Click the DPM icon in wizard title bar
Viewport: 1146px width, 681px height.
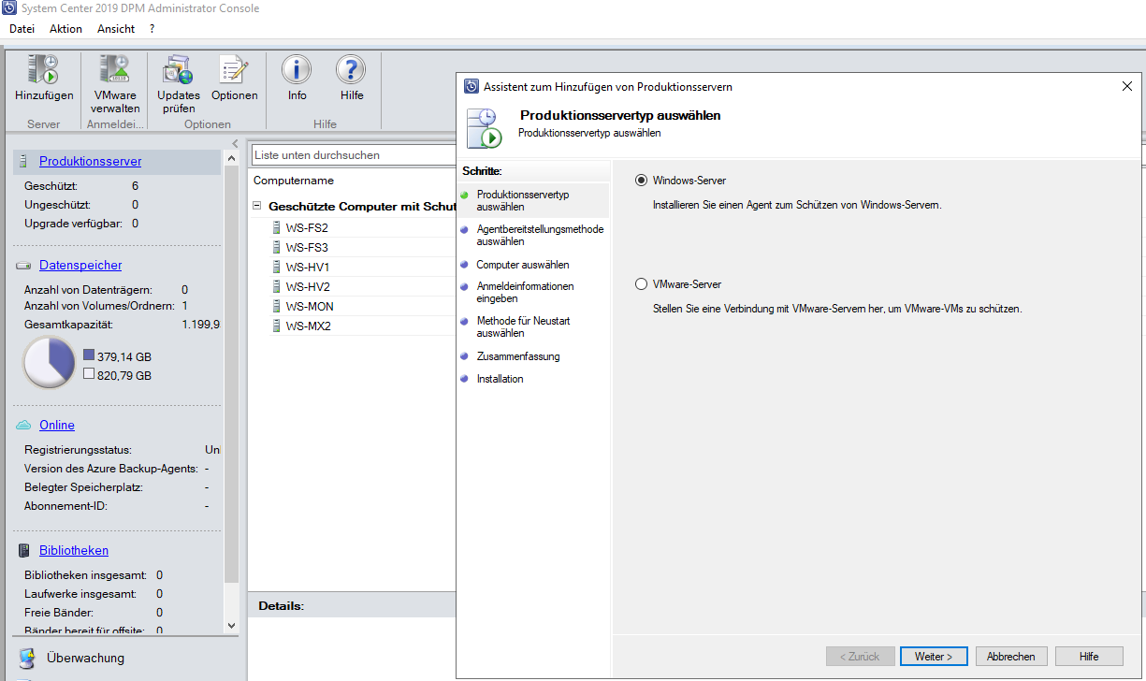(x=471, y=86)
